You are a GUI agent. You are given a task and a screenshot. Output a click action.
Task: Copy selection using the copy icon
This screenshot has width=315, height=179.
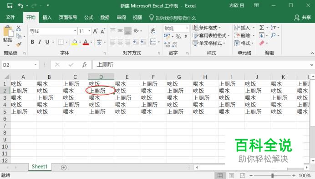19,36
